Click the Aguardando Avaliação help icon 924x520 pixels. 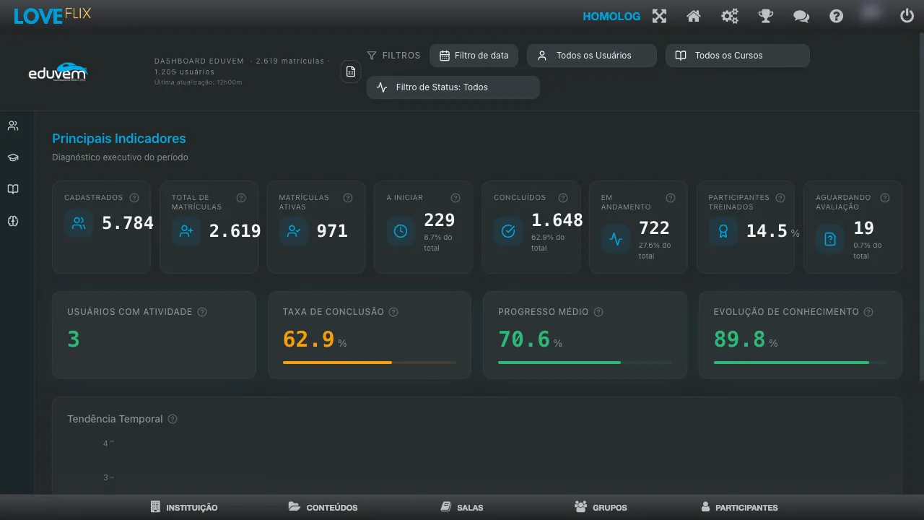click(885, 198)
